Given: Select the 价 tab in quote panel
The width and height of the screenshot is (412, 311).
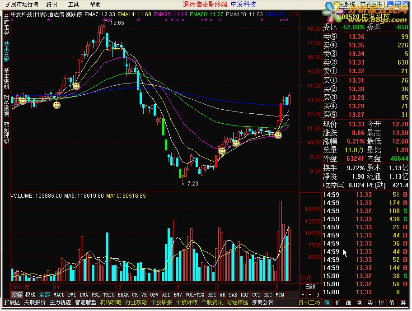Looking at the screenshot, I should 337,302.
